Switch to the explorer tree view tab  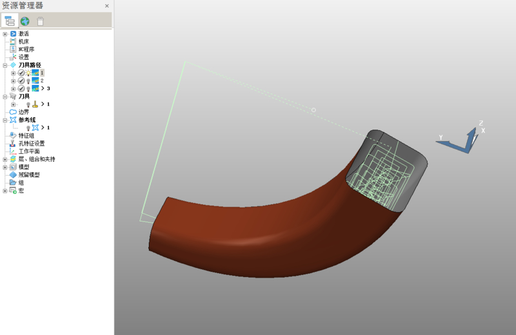click(x=10, y=21)
